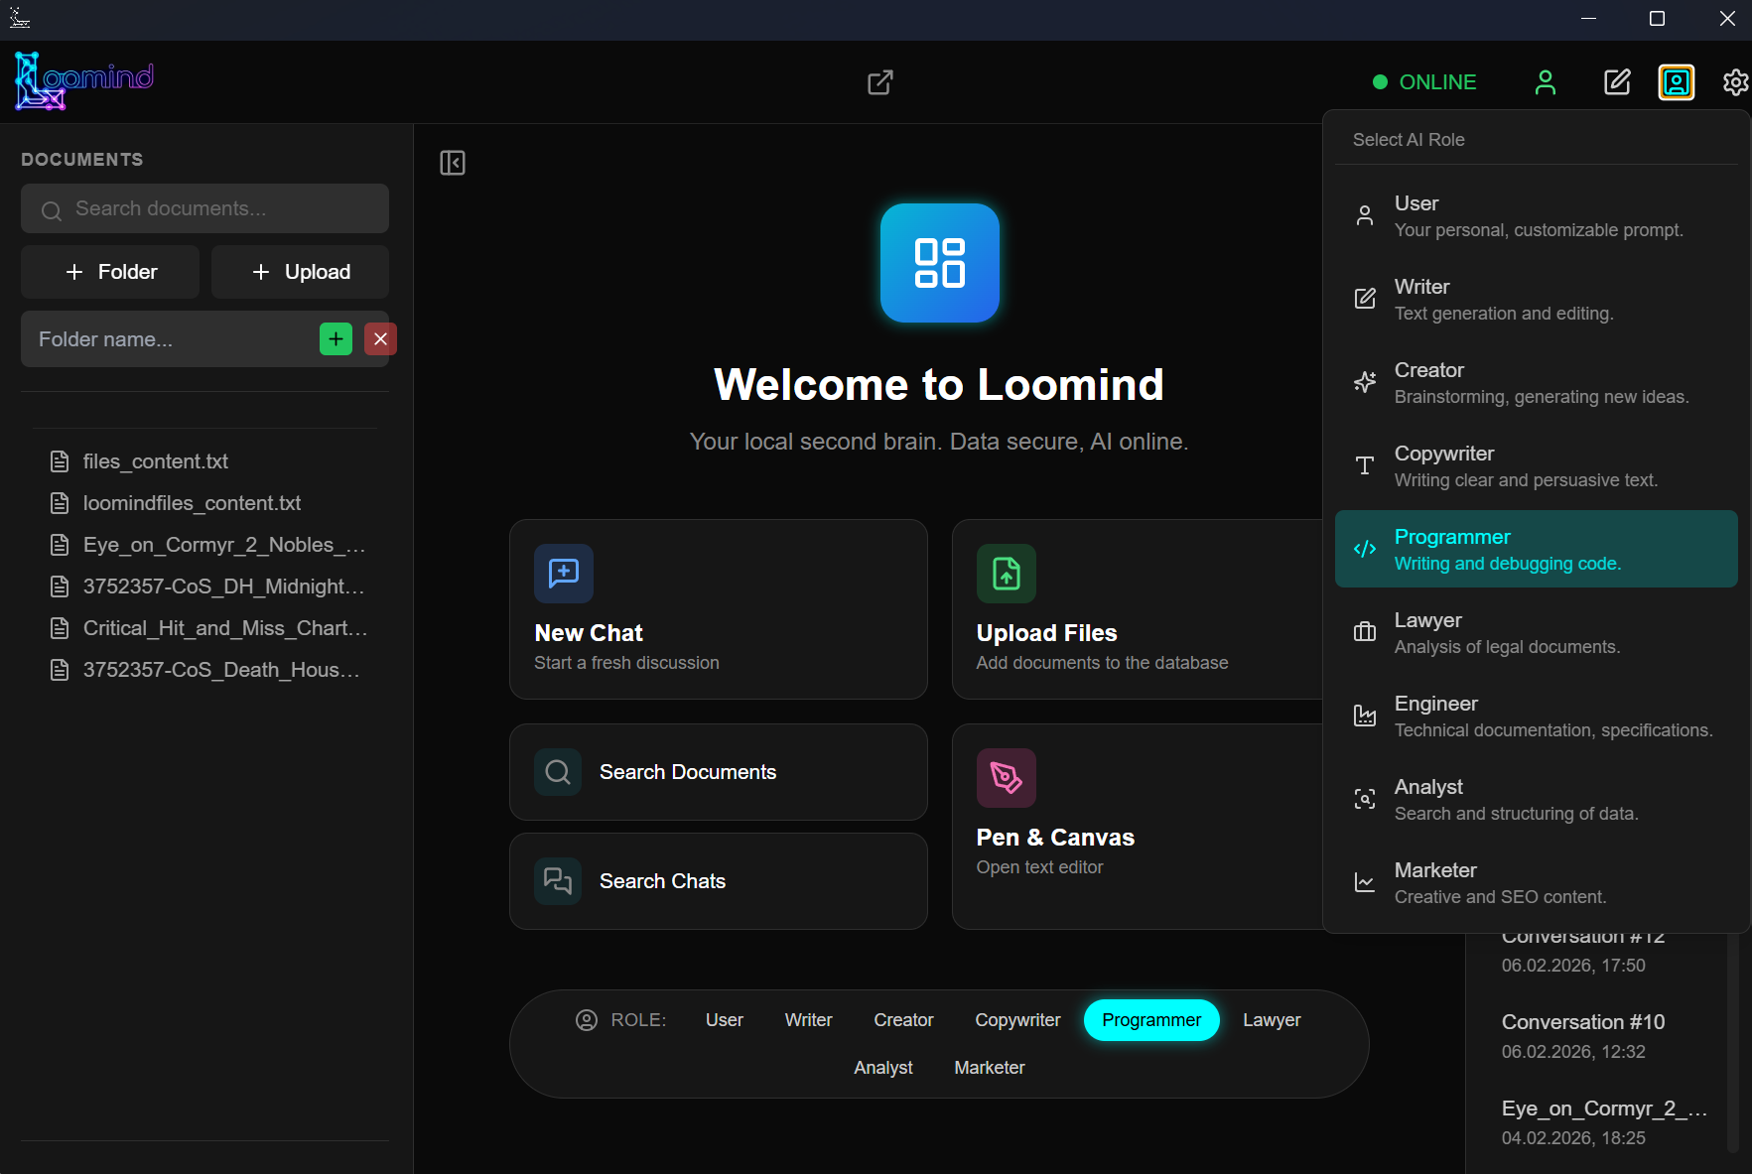
Task: Confirm folder creation with the green plus
Action: [336, 339]
